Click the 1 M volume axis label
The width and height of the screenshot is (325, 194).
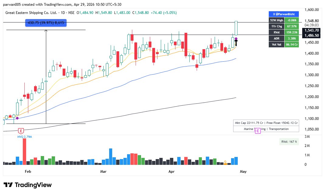click(x=307, y=155)
